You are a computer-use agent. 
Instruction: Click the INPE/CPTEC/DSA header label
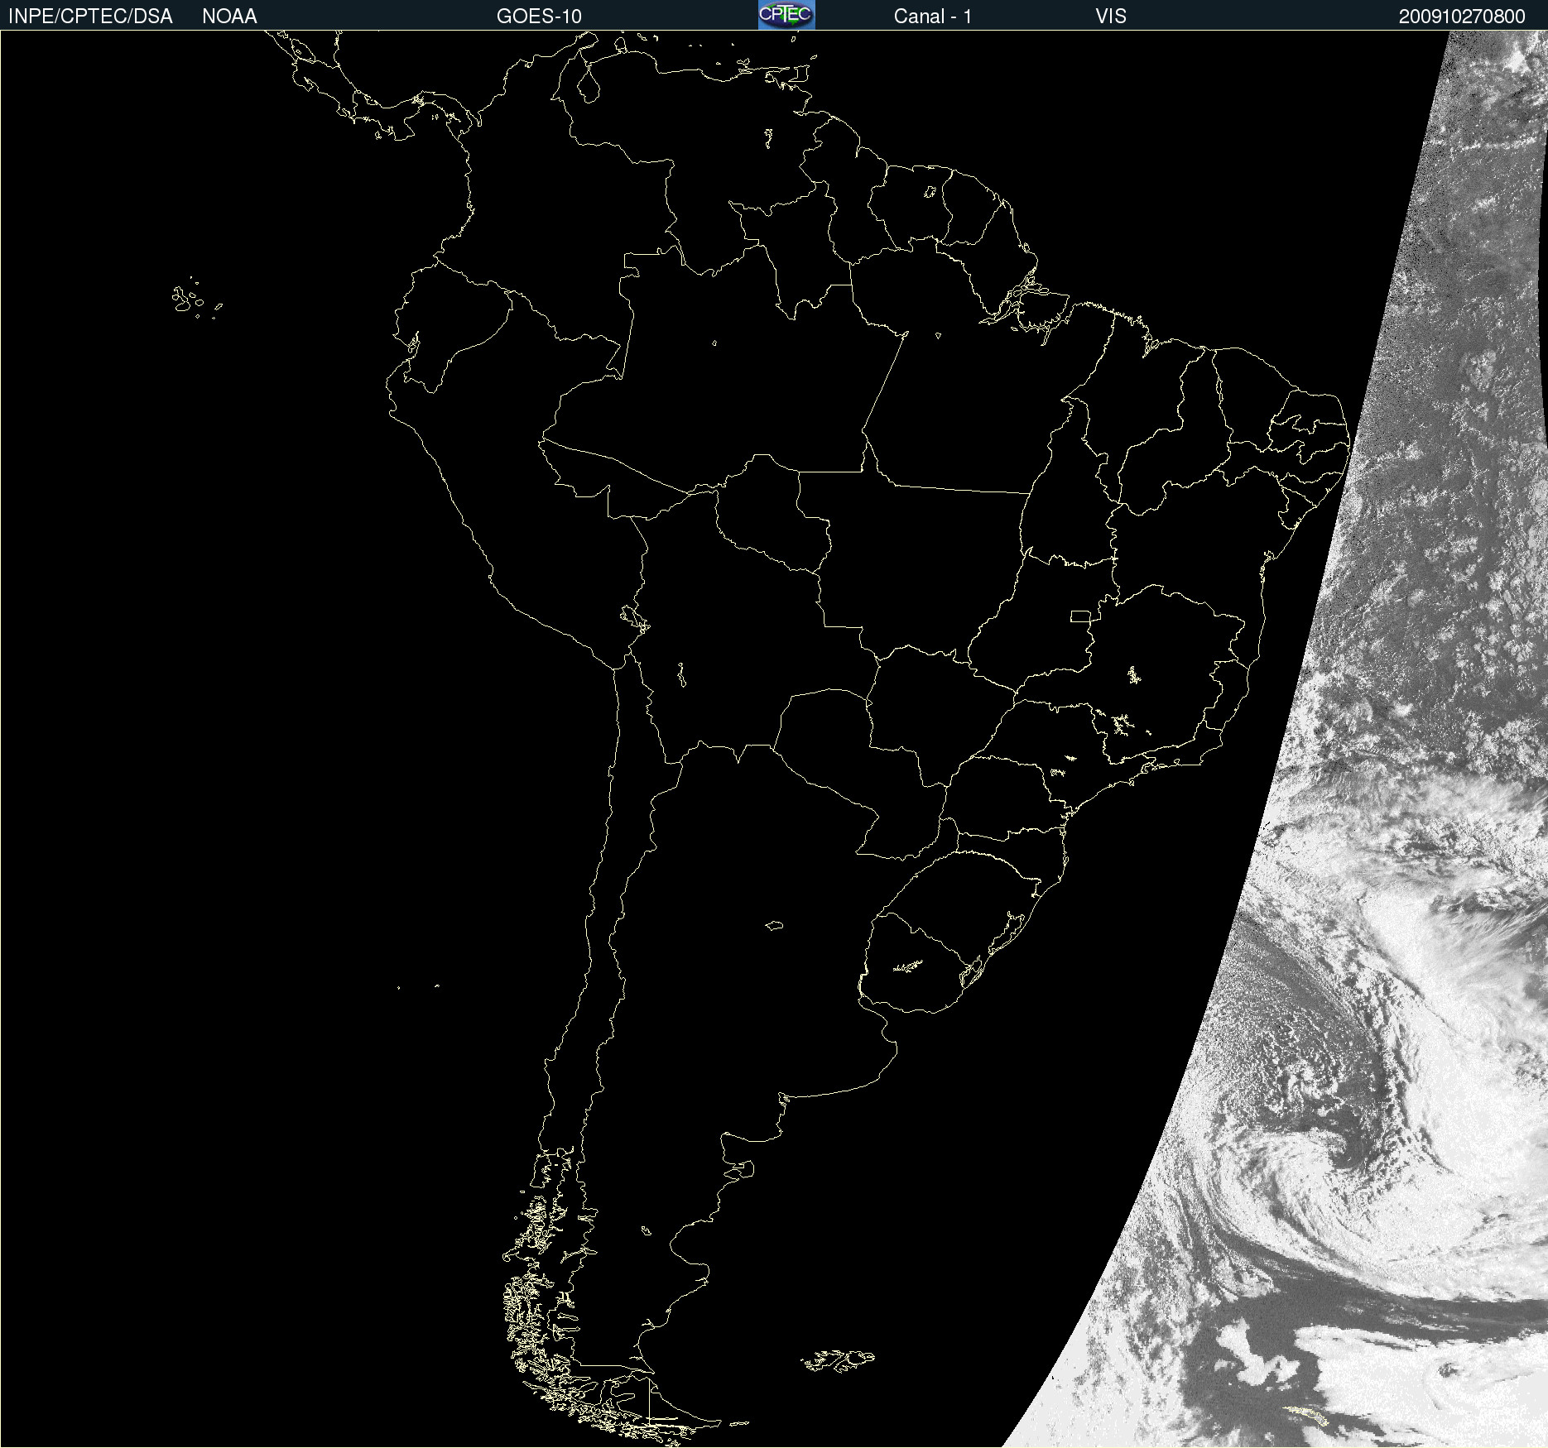(x=90, y=17)
